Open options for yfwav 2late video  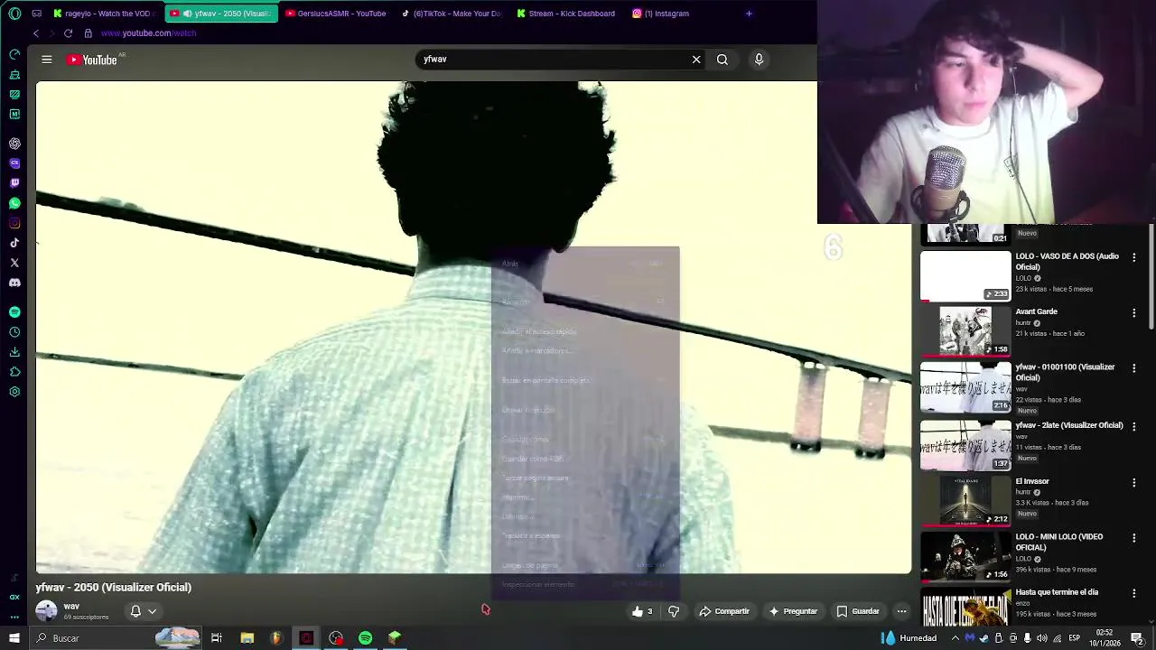(x=1134, y=426)
